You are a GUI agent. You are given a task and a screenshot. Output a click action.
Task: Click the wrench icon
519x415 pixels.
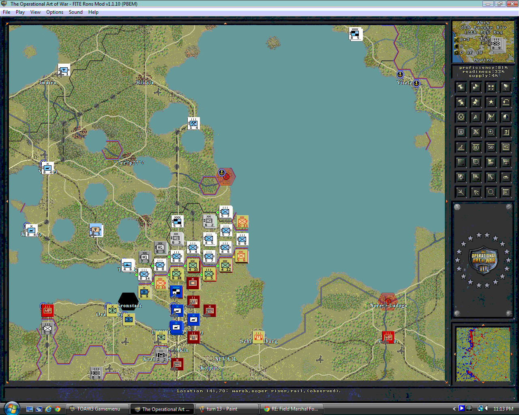click(491, 177)
